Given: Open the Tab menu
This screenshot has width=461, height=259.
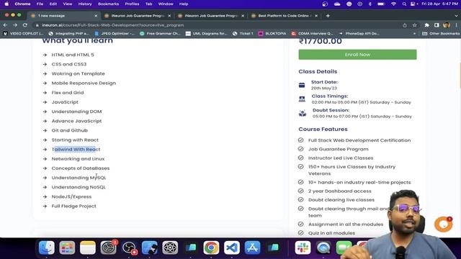Looking at the screenshot, I should [x=149, y=4].
